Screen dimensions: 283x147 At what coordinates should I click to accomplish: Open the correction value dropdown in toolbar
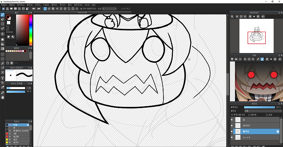(109, 9)
